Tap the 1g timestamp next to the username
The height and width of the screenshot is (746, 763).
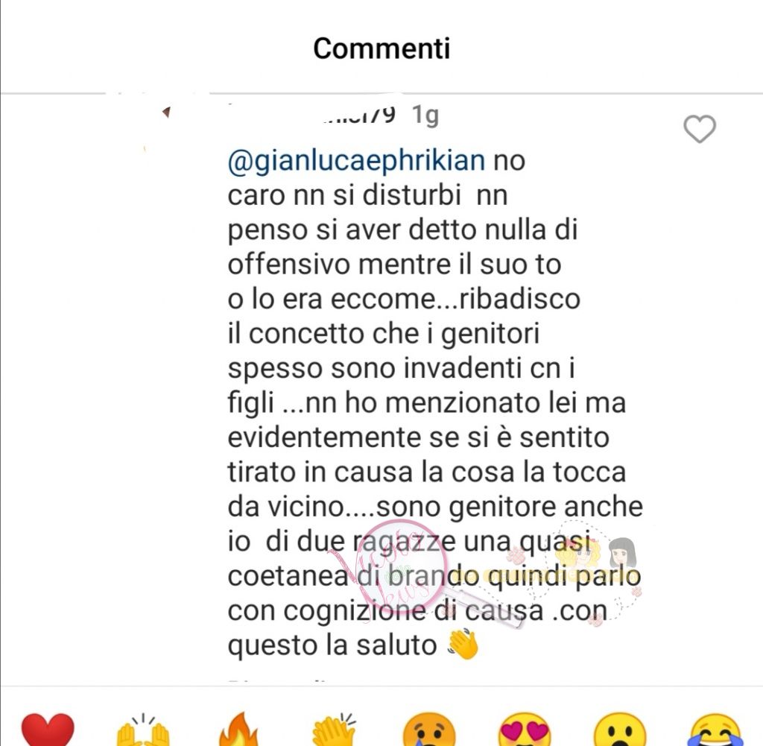coord(425,116)
